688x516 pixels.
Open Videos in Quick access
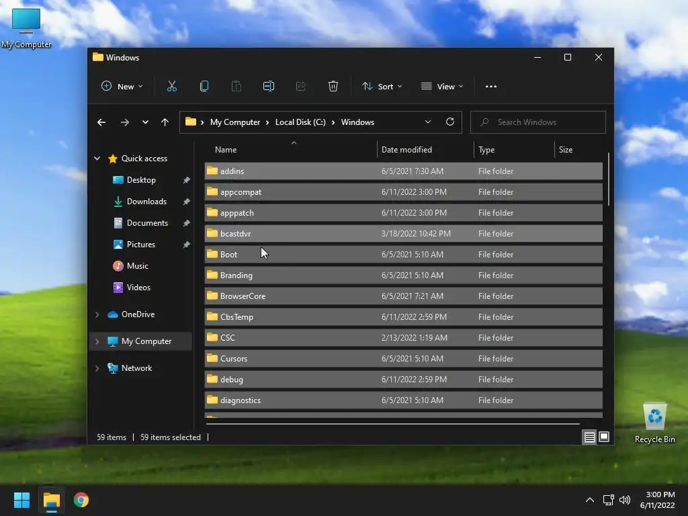click(x=138, y=288)
